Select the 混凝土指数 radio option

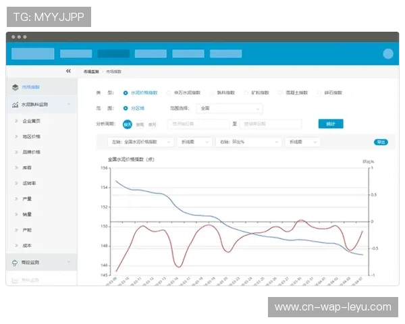point(281,92)
